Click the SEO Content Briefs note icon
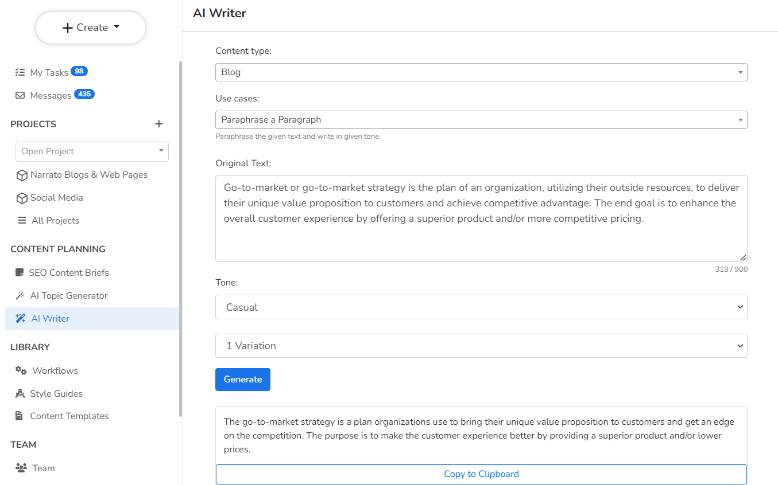The height and width of the screenshot is (485, 778). tap(20, 273)
